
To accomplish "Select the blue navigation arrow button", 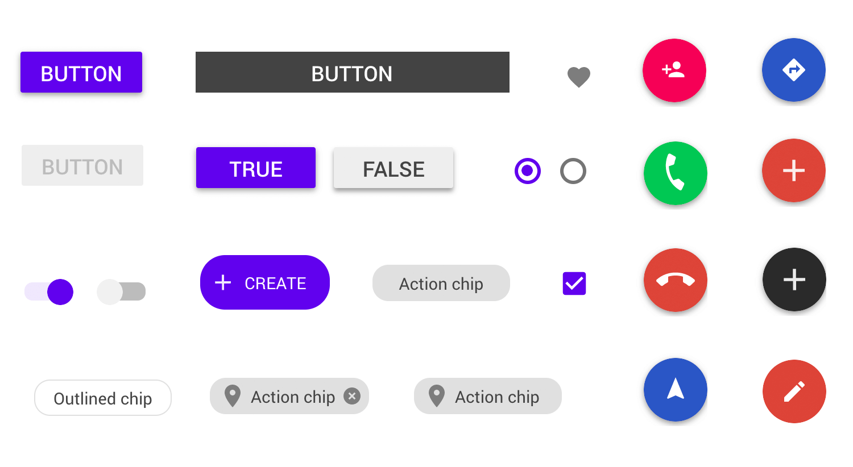I will coord(676,390).
